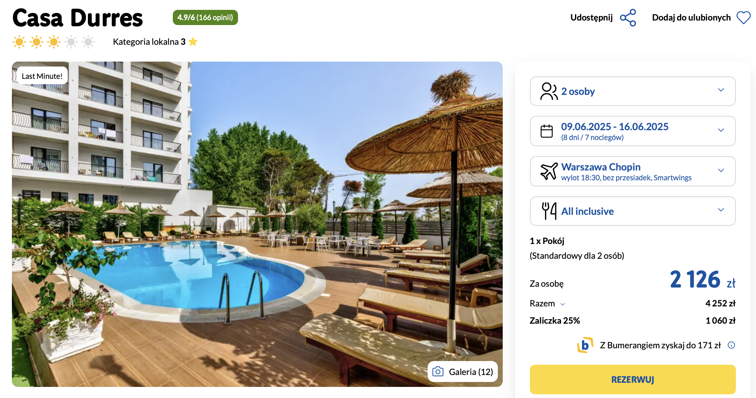Open the All inclusive board dropdown

click(x=632, y=211)
